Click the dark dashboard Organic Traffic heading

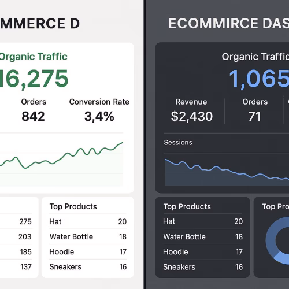255,57
